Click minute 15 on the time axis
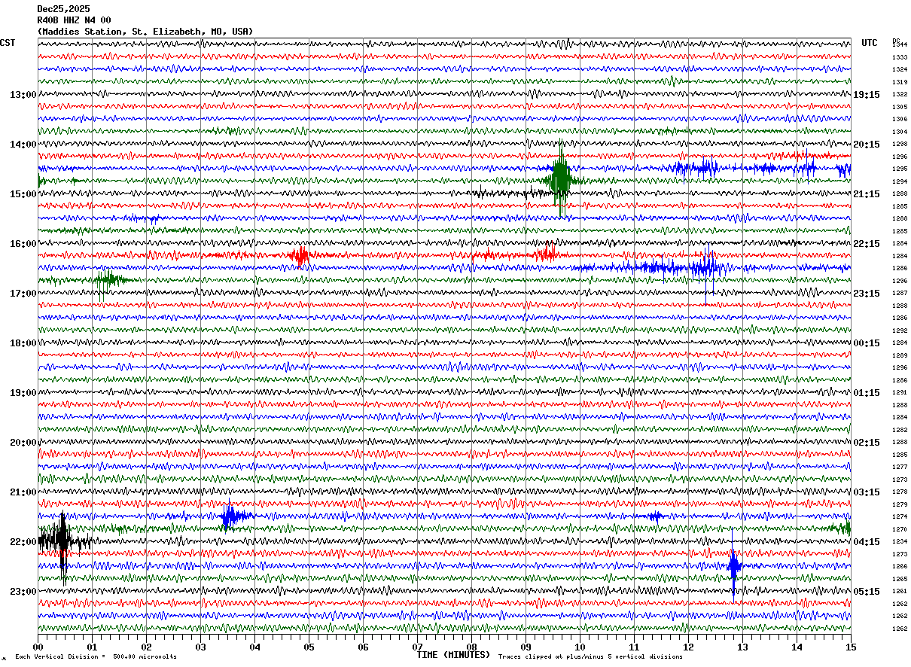This screenshot has width=911, height=667. (850, 647)
